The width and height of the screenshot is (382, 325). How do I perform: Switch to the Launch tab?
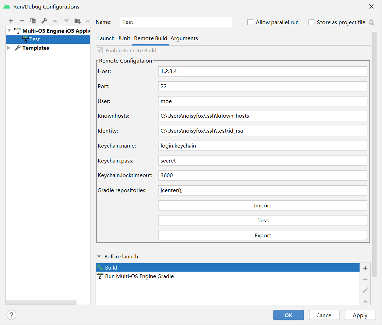[x=106, y=38]
